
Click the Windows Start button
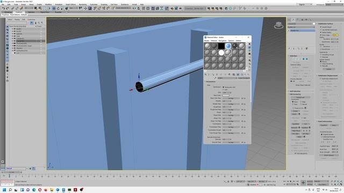coord(4,190)
